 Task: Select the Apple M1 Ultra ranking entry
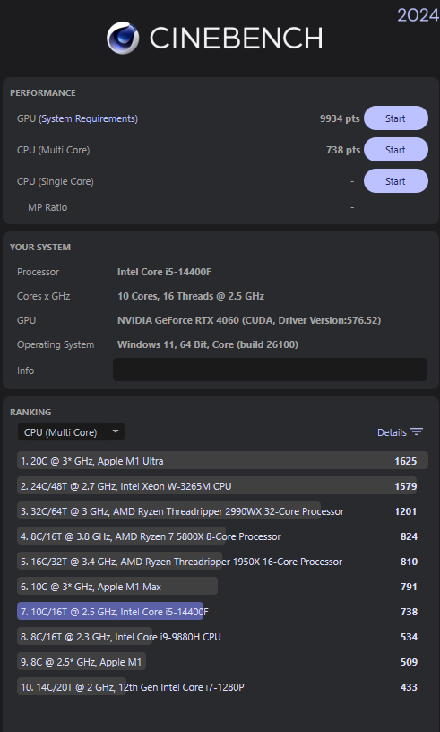[x=222, y=461]
